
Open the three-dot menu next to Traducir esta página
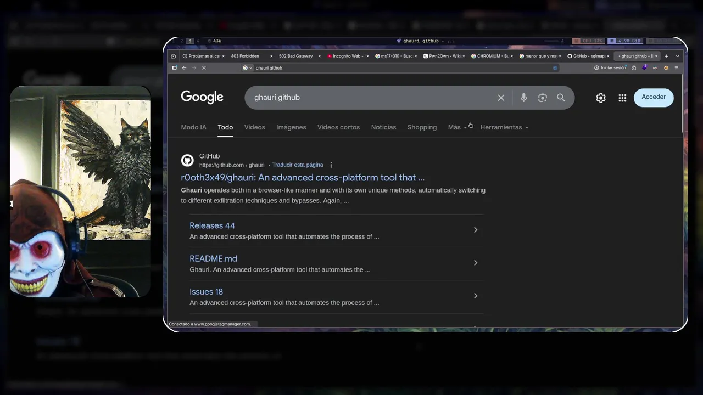(331, 165)
